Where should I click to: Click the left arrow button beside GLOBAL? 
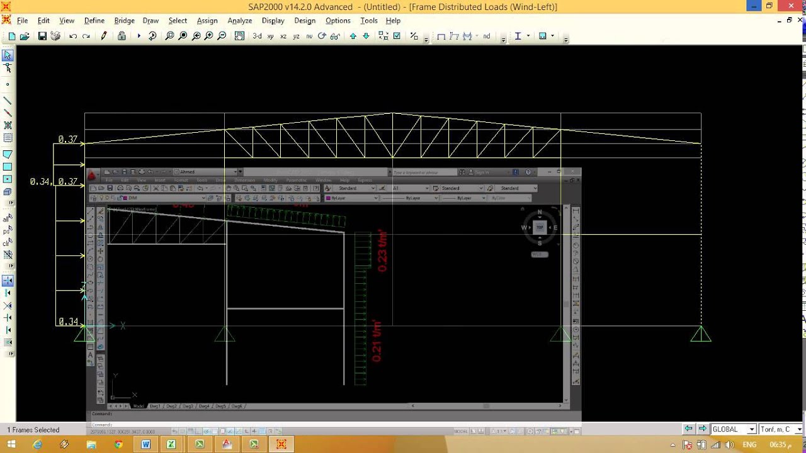[690, 429]
